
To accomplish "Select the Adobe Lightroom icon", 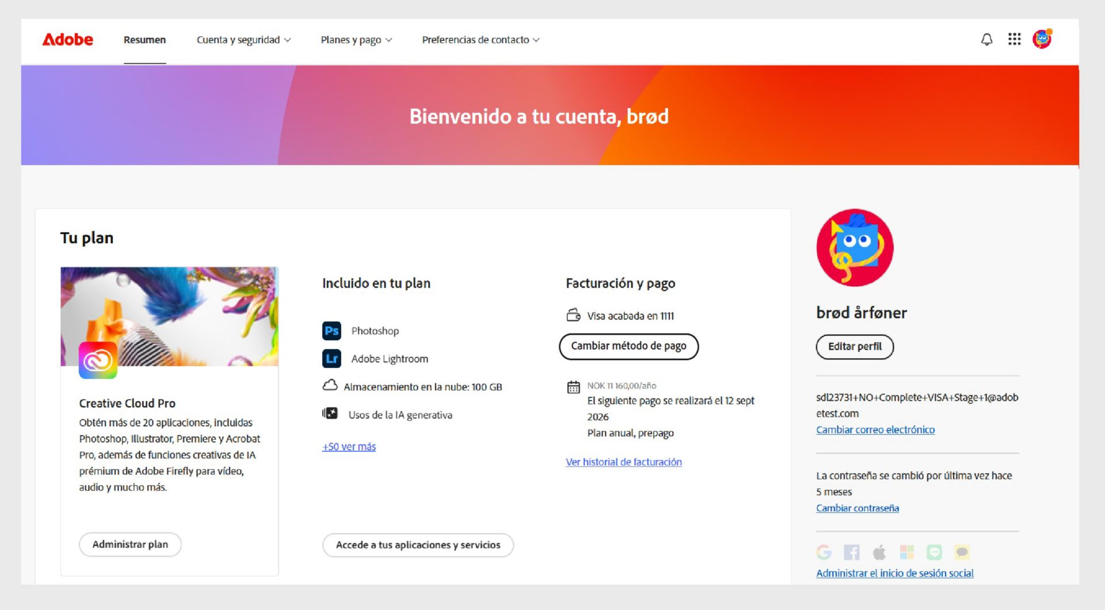I will point(331,358).
